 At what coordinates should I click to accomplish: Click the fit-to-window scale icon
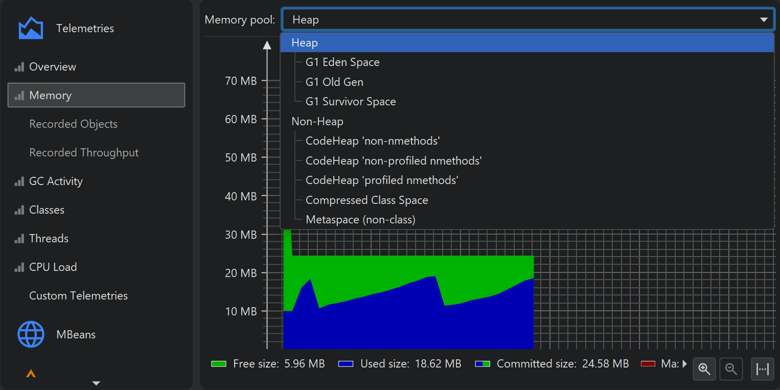coord(762,369)
